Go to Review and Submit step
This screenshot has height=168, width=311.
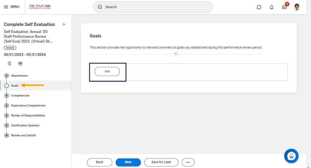(x=23, y=135)
